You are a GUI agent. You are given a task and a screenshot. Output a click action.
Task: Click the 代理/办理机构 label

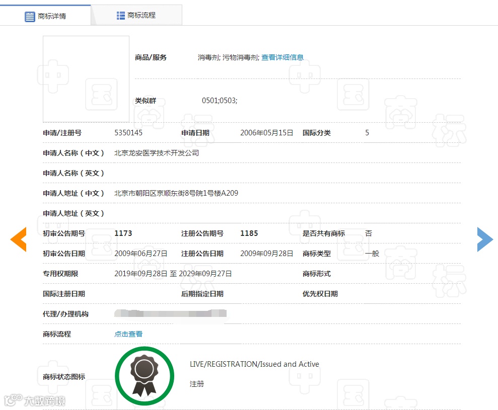pyautogui.click(x=66, y=314)
